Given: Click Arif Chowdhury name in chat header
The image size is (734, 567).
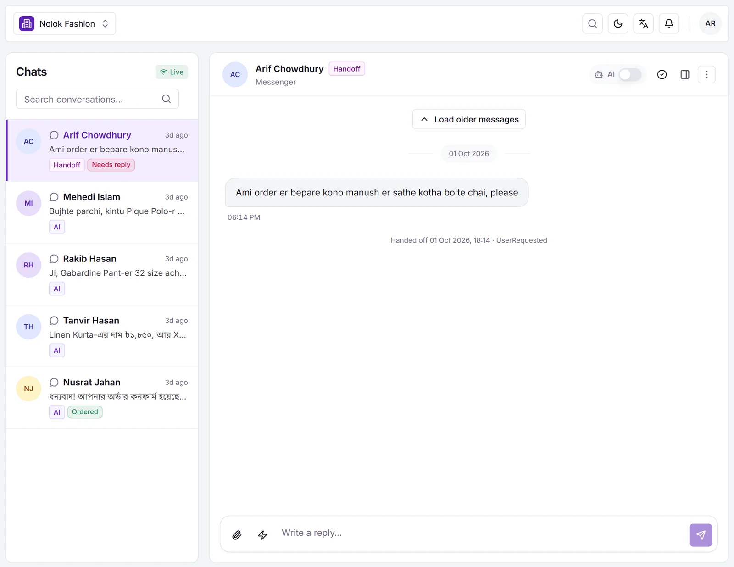Looking at the screenshot, I should pos(289,69).
